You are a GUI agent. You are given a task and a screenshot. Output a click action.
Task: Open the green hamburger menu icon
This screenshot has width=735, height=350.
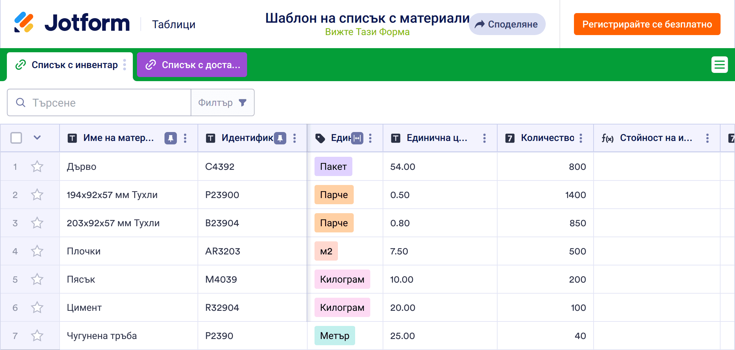coord(719,65)
